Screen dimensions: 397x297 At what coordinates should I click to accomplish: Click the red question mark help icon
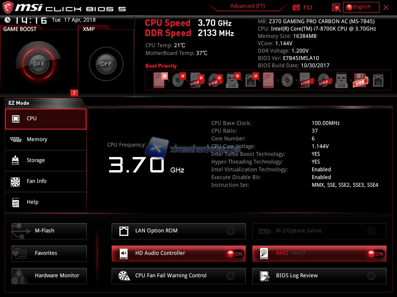click(x=74, y=93)
